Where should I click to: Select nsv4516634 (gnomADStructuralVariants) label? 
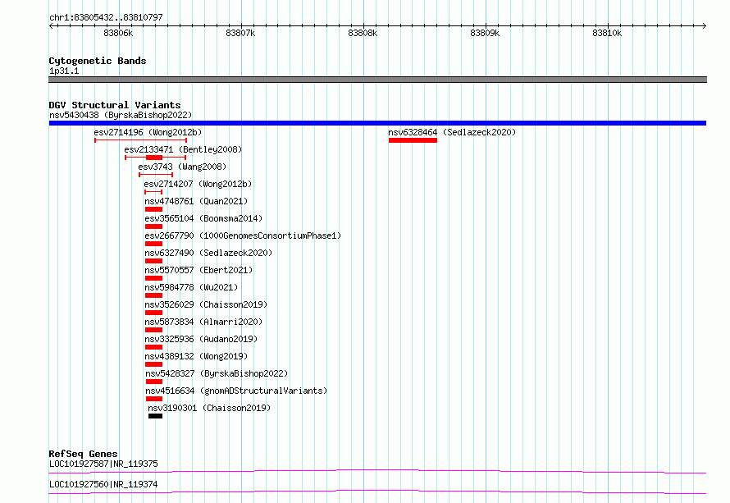coord(236,391)
